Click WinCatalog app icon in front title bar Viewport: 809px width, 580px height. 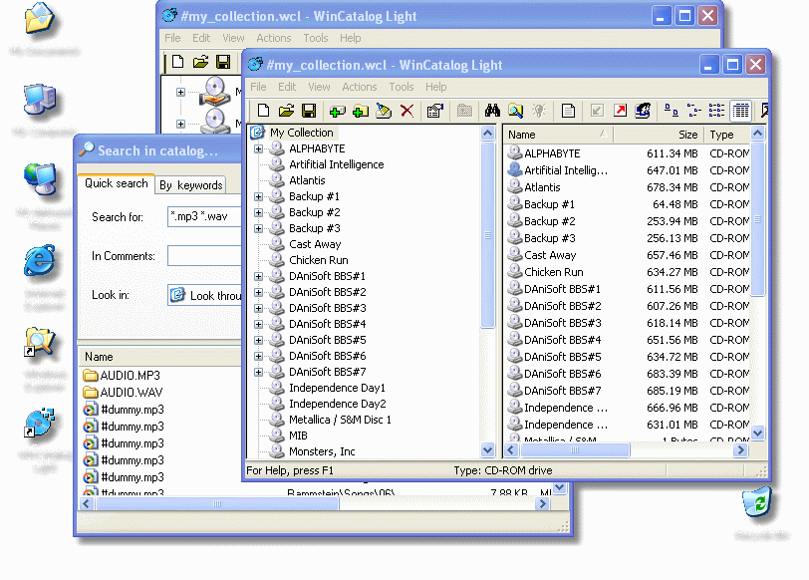pyautogui.click(x=255, y=65)
